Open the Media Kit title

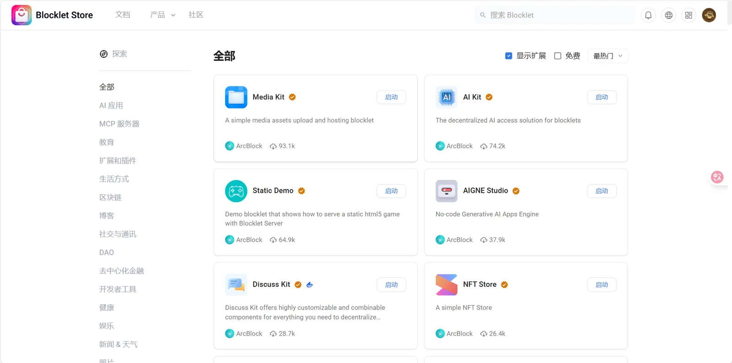pyautogui.click(x=269, y=97)
